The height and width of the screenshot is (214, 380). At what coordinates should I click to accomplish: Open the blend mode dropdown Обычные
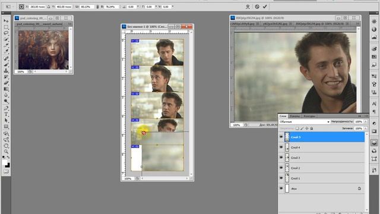coord(305,121)
